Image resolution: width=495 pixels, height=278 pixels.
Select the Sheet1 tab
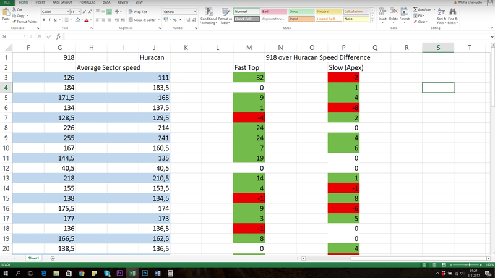coord(33,258)
